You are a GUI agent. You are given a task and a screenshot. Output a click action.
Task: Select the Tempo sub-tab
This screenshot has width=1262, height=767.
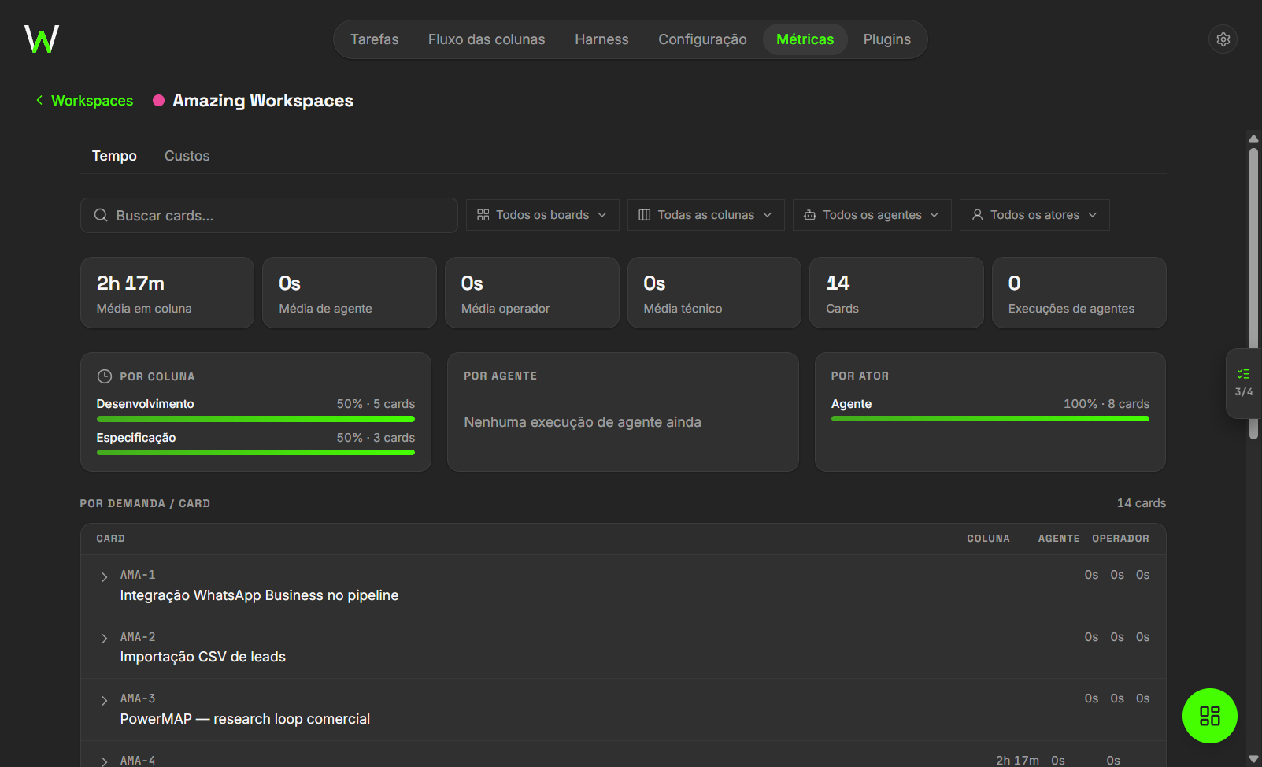click(114, 156)
